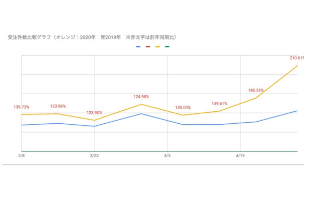This screenshot has width=313, height=208.
Task: Click the red legend swatch
Action: click(148, 46)
